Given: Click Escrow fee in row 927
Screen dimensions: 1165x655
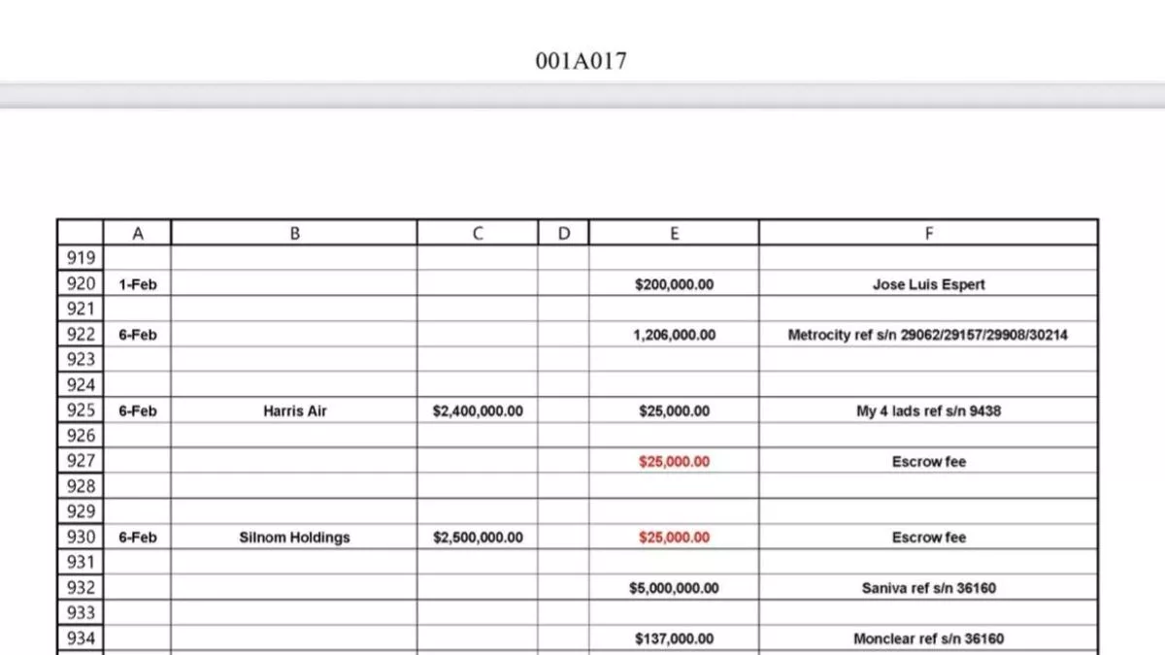Looking at the screenshot, I should tap(929, 461).
